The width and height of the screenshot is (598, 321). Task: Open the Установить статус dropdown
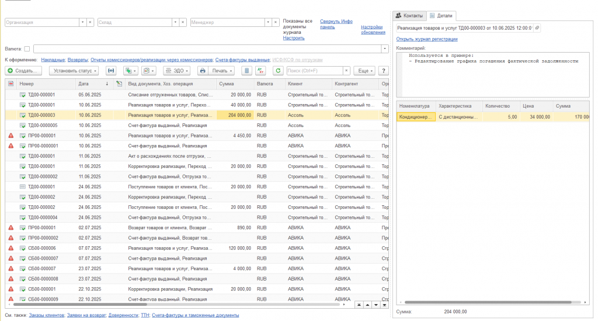[74, 71]
